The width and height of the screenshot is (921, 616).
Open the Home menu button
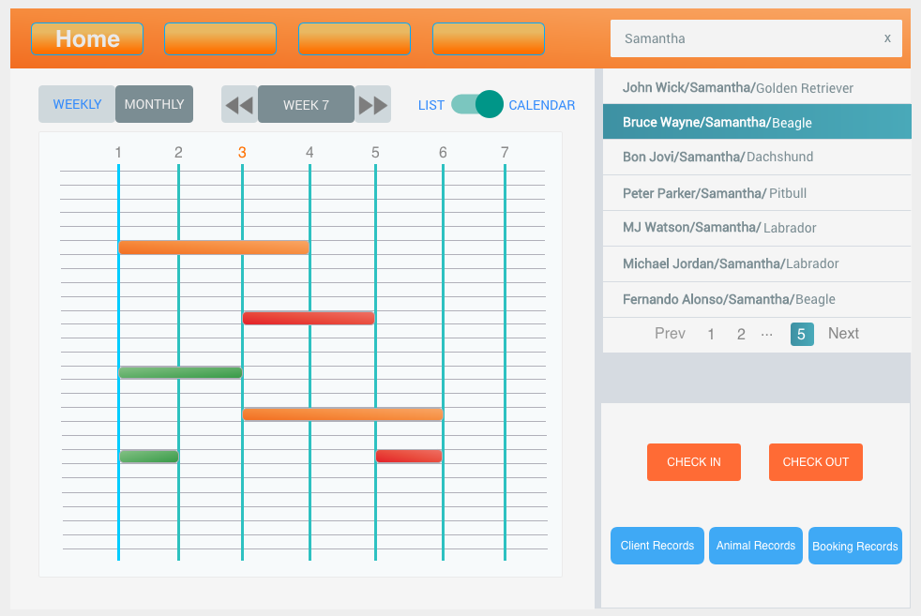pyautogui.click(x=87, y=39)
